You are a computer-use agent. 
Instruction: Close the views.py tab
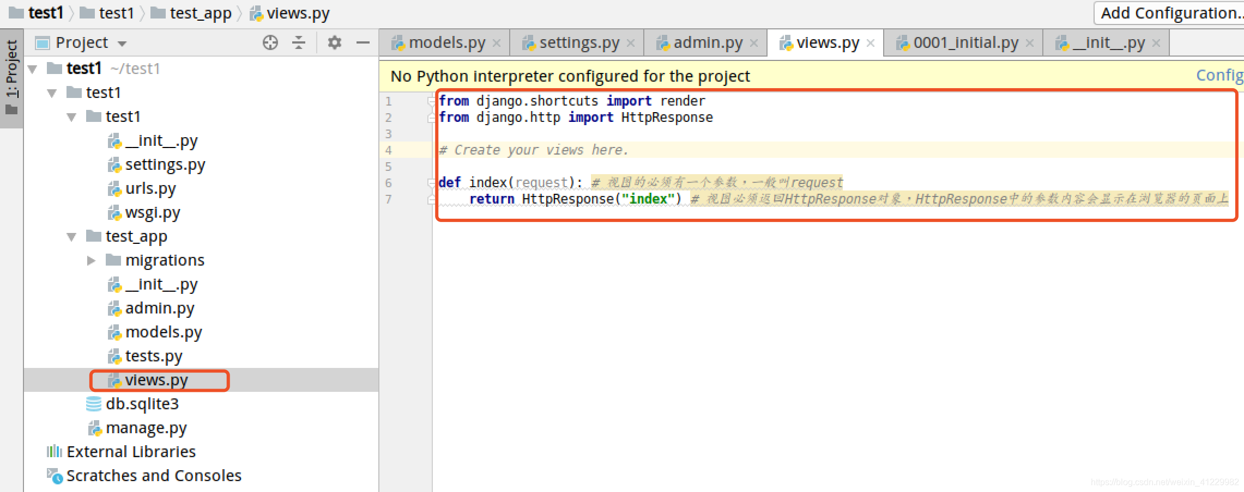coord(871,43)
